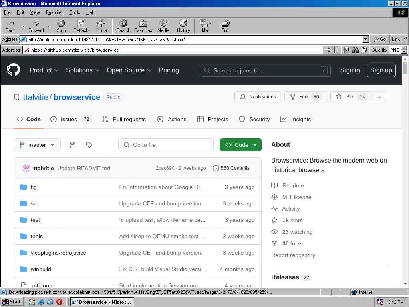Click the Browservice clipboard icon
Viewport: 409px width, 307px height.
[364, 50]
